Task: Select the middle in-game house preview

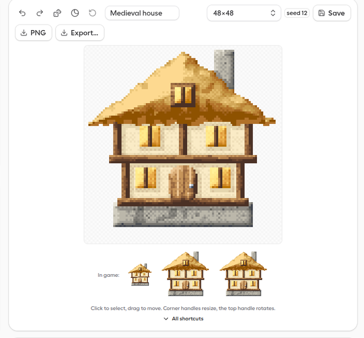Action: (x=185, y=274)
